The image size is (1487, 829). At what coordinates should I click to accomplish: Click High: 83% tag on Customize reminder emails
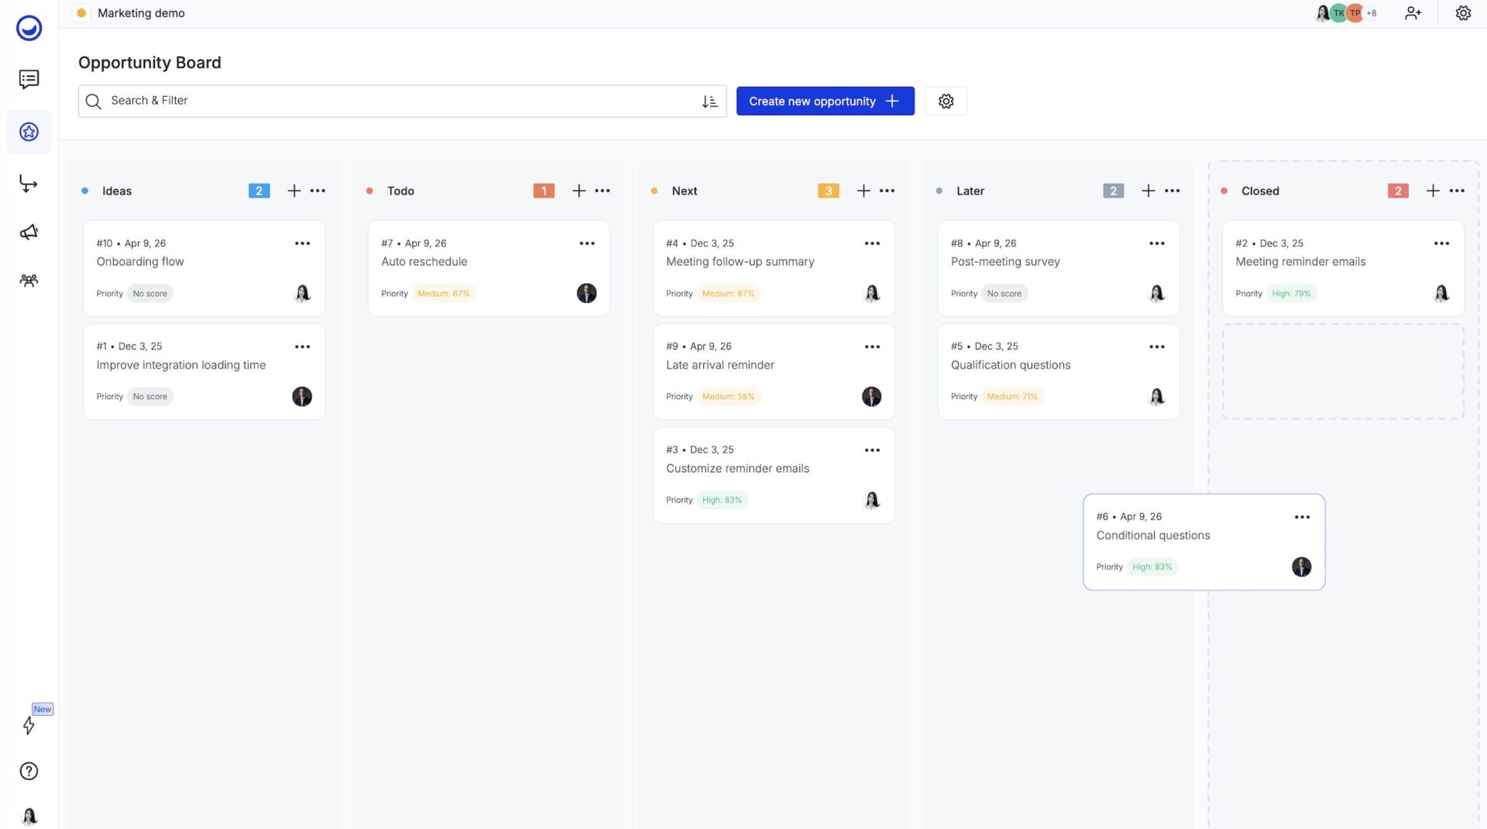coord(722,500)
